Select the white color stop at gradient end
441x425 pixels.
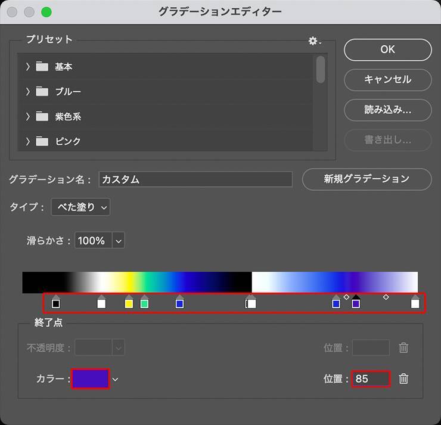(415, 303)
